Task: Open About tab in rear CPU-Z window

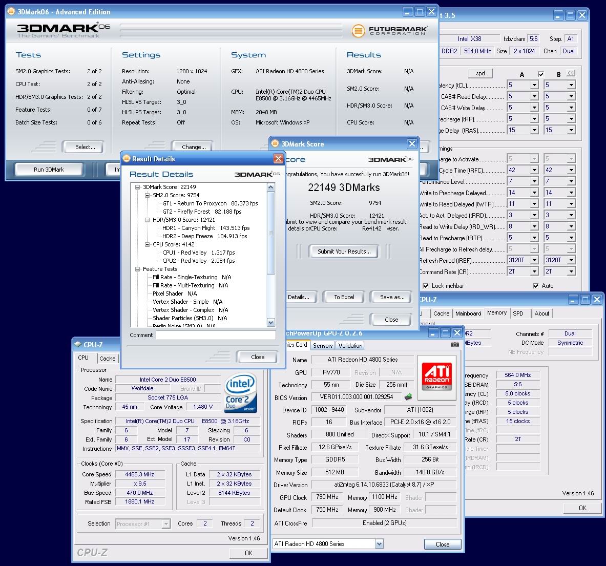Action: [542, 313]
